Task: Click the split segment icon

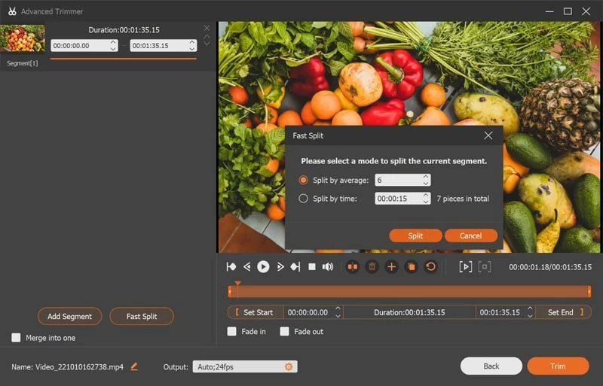Action: click(352, 266)
